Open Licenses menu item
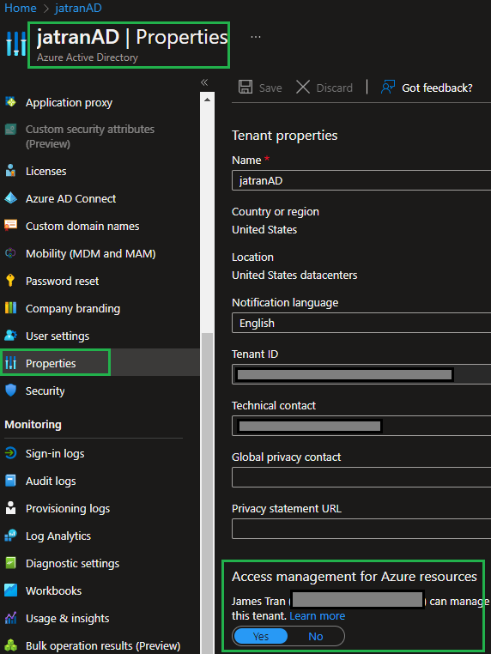 [x=45, y=171]
